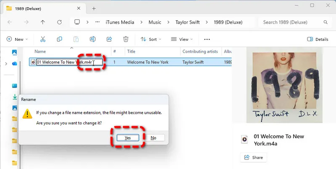
Task: Click the breadcrumb overflow ellipsis
Action: [x=97, y=22]
